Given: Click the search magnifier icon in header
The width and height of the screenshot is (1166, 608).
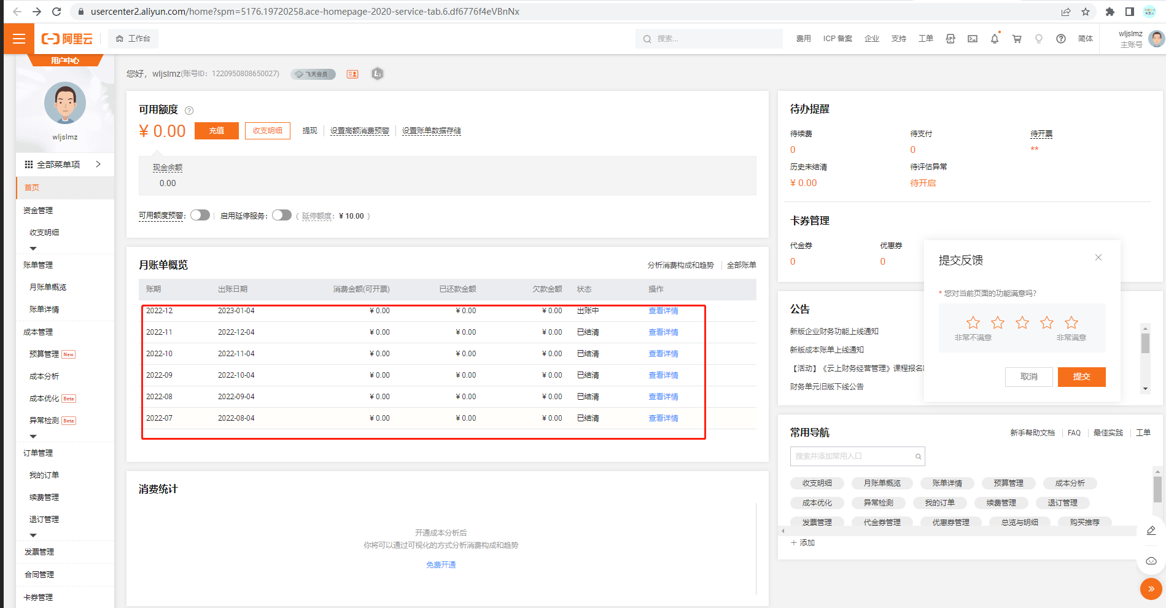Looking at the screenshot, I should 647,39.
